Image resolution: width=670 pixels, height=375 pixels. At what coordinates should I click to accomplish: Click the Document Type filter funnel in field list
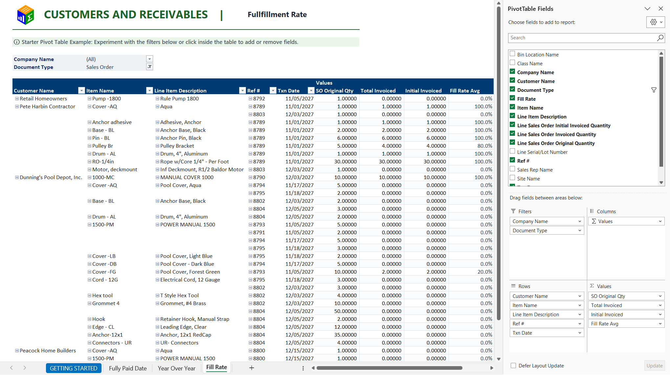(654, 90)
